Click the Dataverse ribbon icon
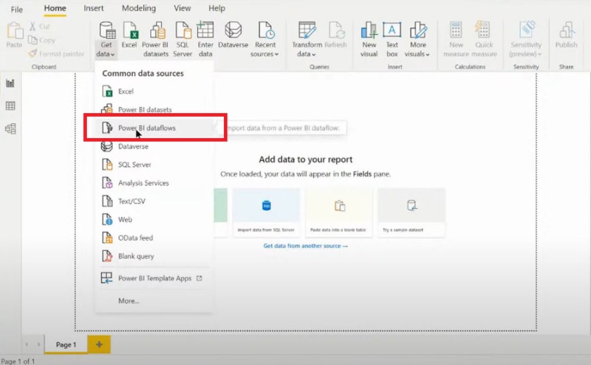Viewport: 591px width, 365px height. (x=233, y=35)
